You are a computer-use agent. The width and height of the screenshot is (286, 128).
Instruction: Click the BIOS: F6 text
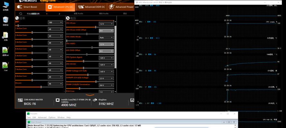pos(30,104)
